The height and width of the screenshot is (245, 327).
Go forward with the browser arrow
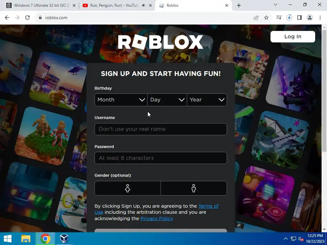(17, 18)
